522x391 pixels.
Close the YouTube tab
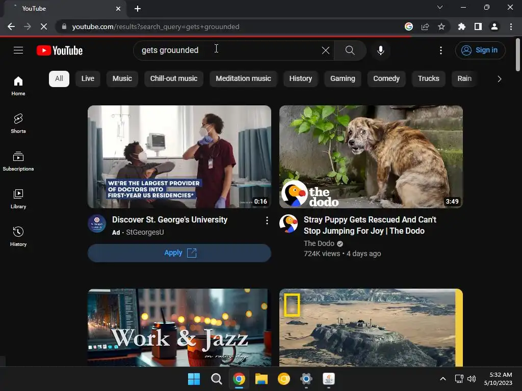(x=118, y=9)
